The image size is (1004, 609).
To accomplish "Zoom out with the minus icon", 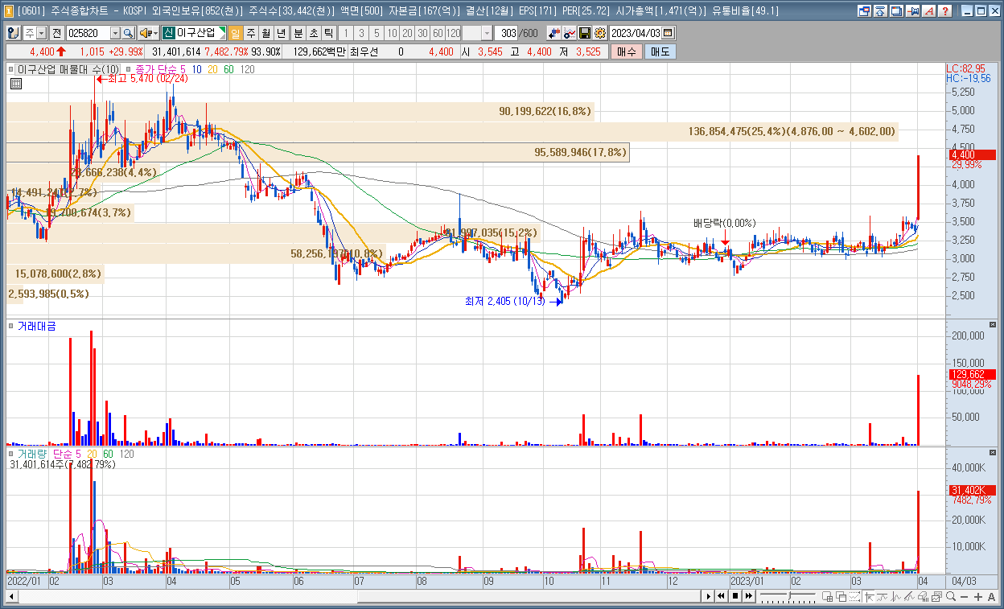I will tap(965, 597).
